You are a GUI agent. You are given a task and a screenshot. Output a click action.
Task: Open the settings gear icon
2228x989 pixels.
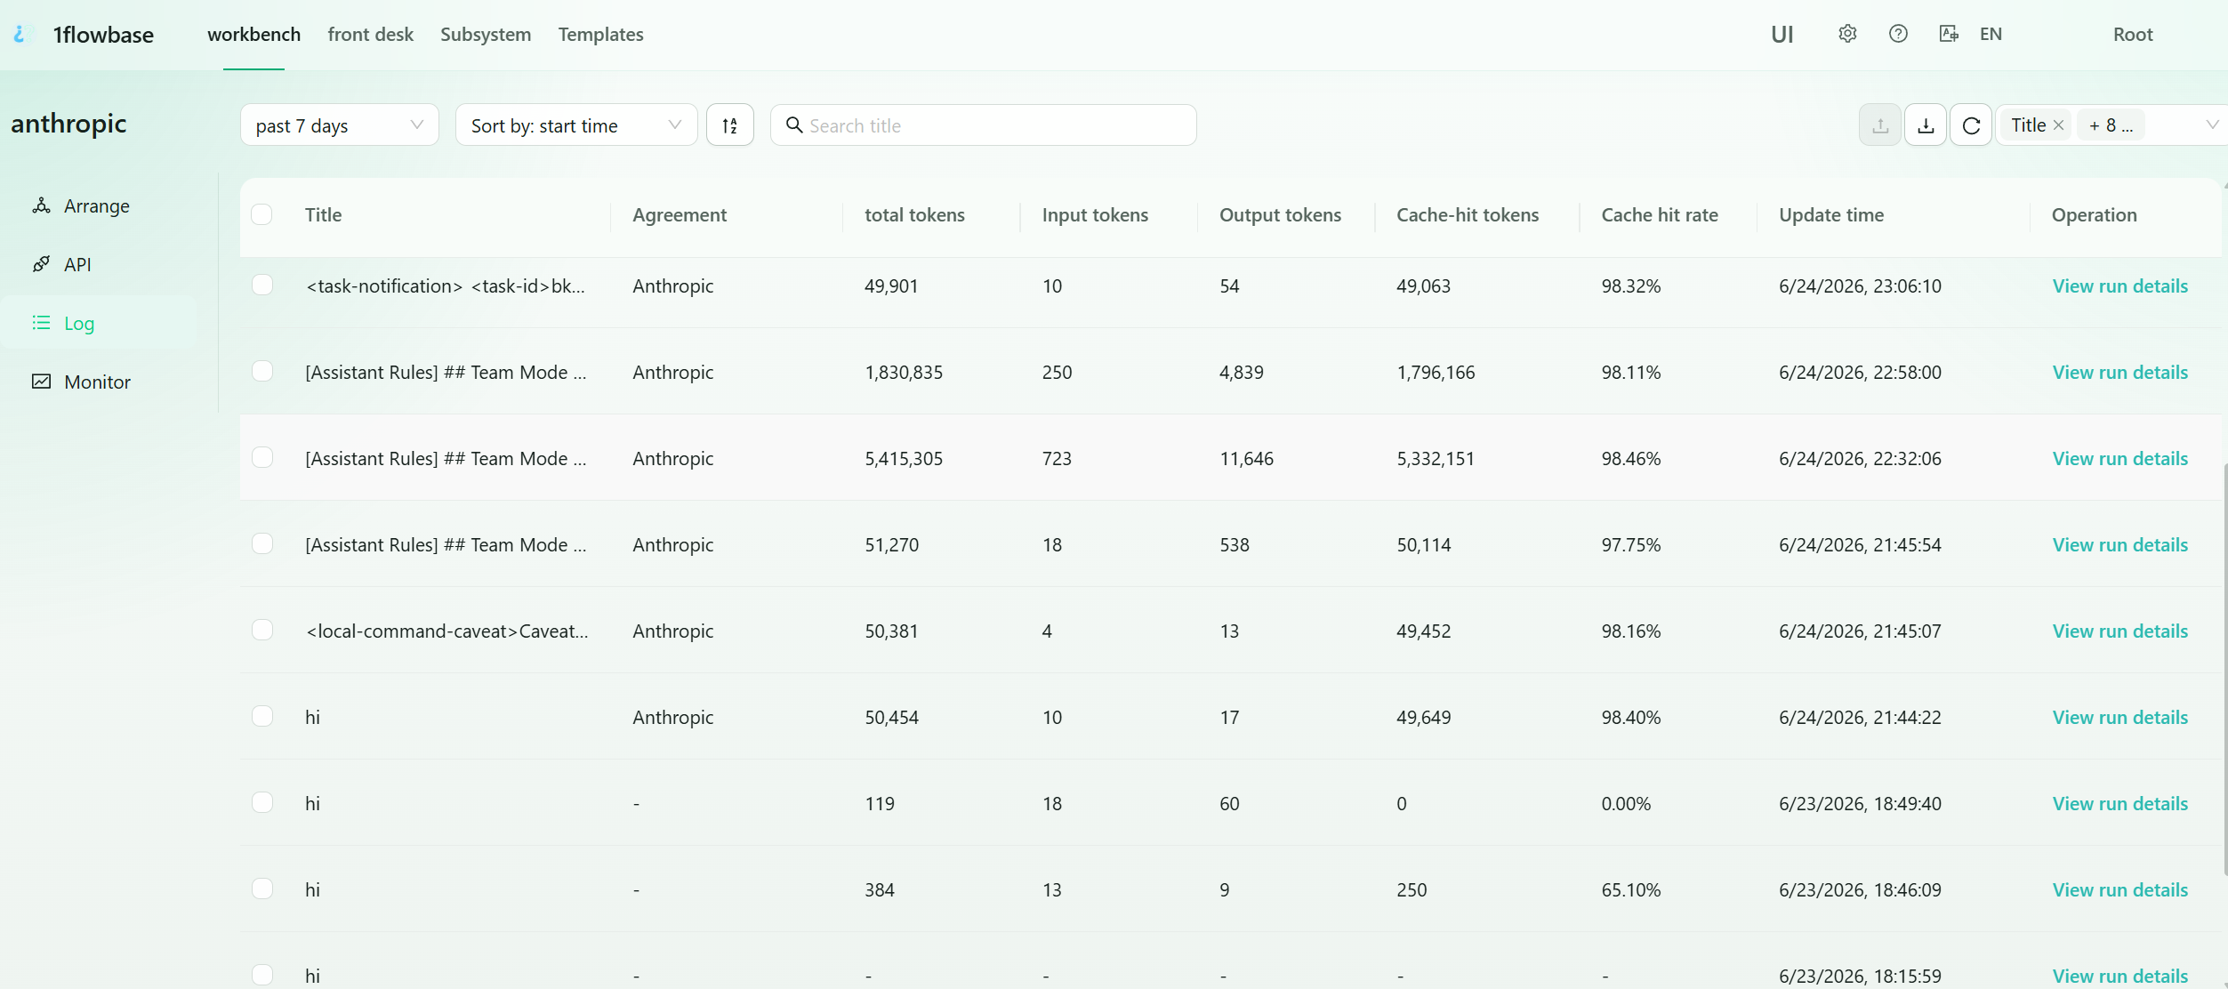tap(1847, 34)
